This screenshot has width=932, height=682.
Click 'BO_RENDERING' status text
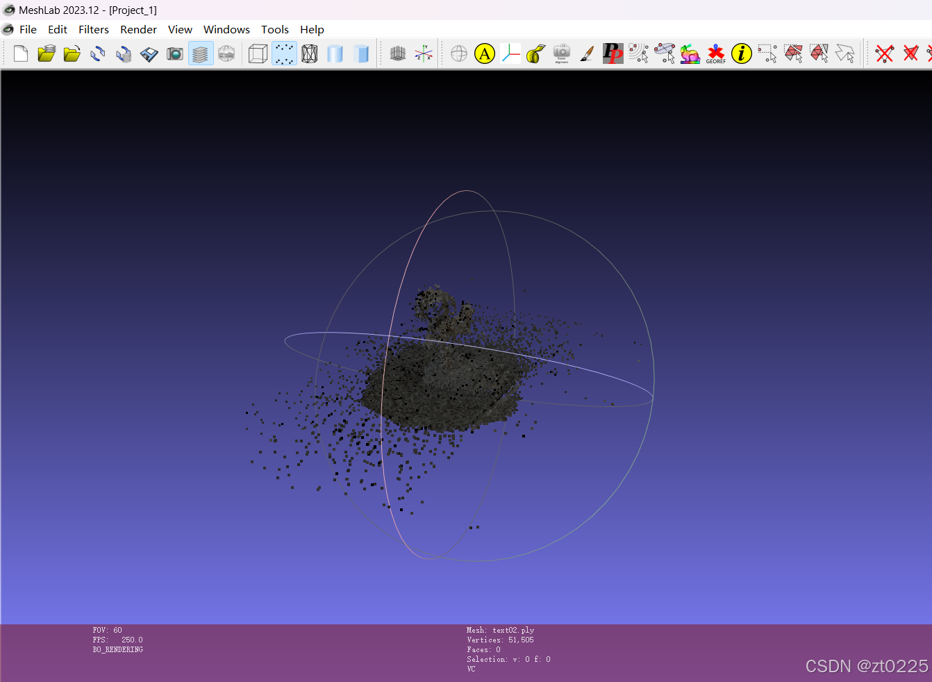[117, 649]
